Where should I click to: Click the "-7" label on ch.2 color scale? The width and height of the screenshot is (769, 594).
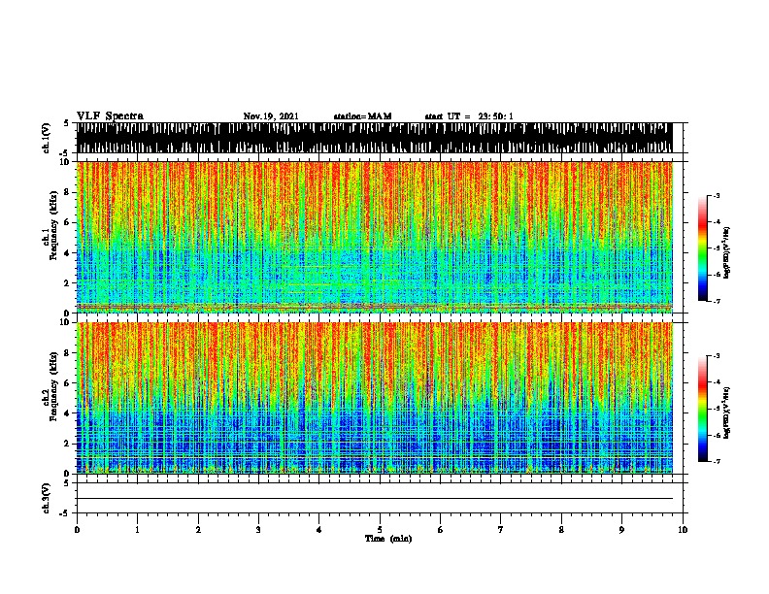(717, 462)
